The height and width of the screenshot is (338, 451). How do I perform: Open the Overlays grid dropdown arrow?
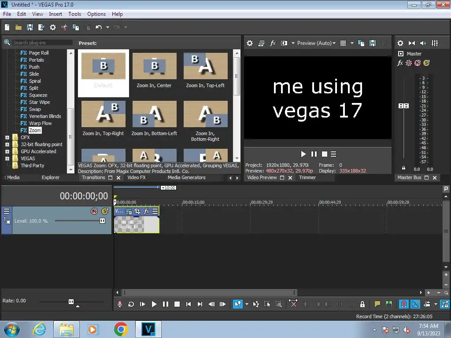click(x=352, y=43)
